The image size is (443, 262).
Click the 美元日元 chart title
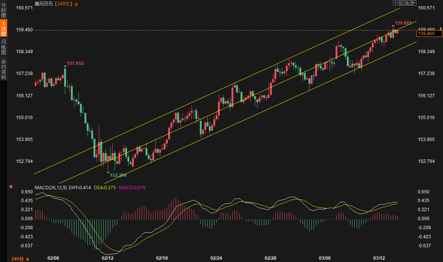click(x=44, y=4)
